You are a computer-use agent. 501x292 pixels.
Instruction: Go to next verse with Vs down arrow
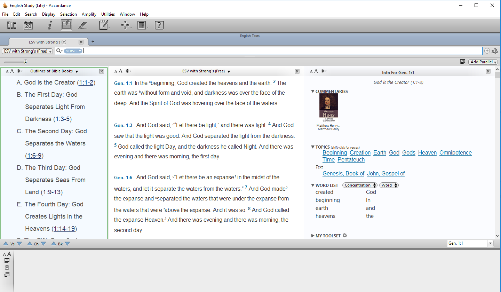19,244
